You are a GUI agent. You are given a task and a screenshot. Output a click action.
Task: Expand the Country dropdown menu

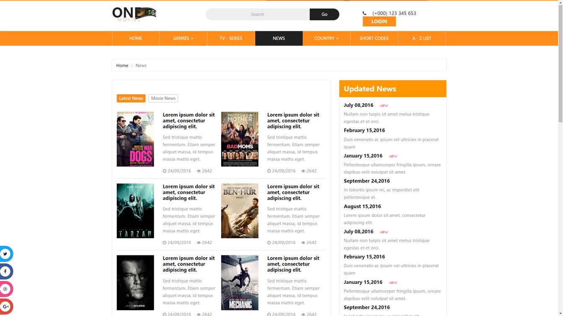[326, 38]
